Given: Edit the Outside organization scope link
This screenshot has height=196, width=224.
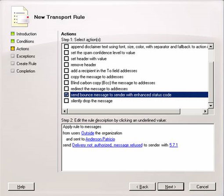Looking at the screenshot, I should 87,133.
